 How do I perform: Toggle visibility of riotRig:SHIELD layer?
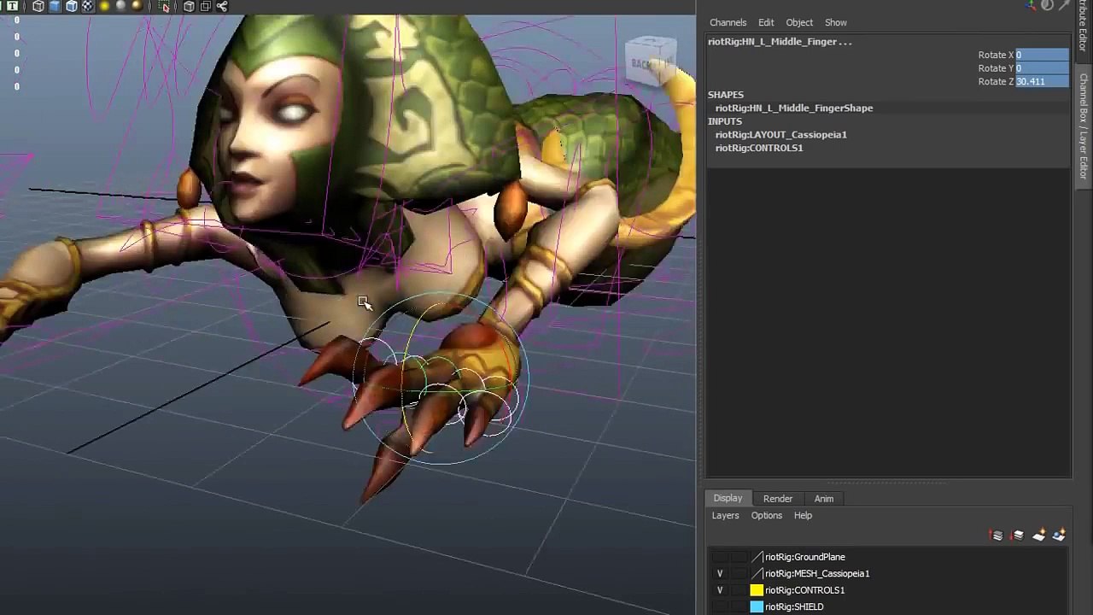720,606
